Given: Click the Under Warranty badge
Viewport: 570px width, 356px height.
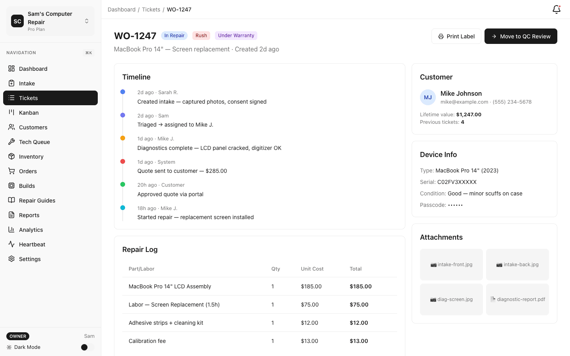Looking at the screenshot, I should (236, 35).
